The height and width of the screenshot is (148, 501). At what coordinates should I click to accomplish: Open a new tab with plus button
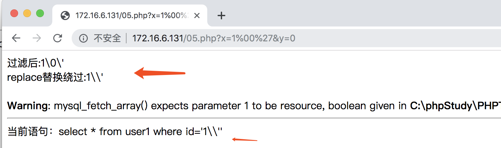221,16
